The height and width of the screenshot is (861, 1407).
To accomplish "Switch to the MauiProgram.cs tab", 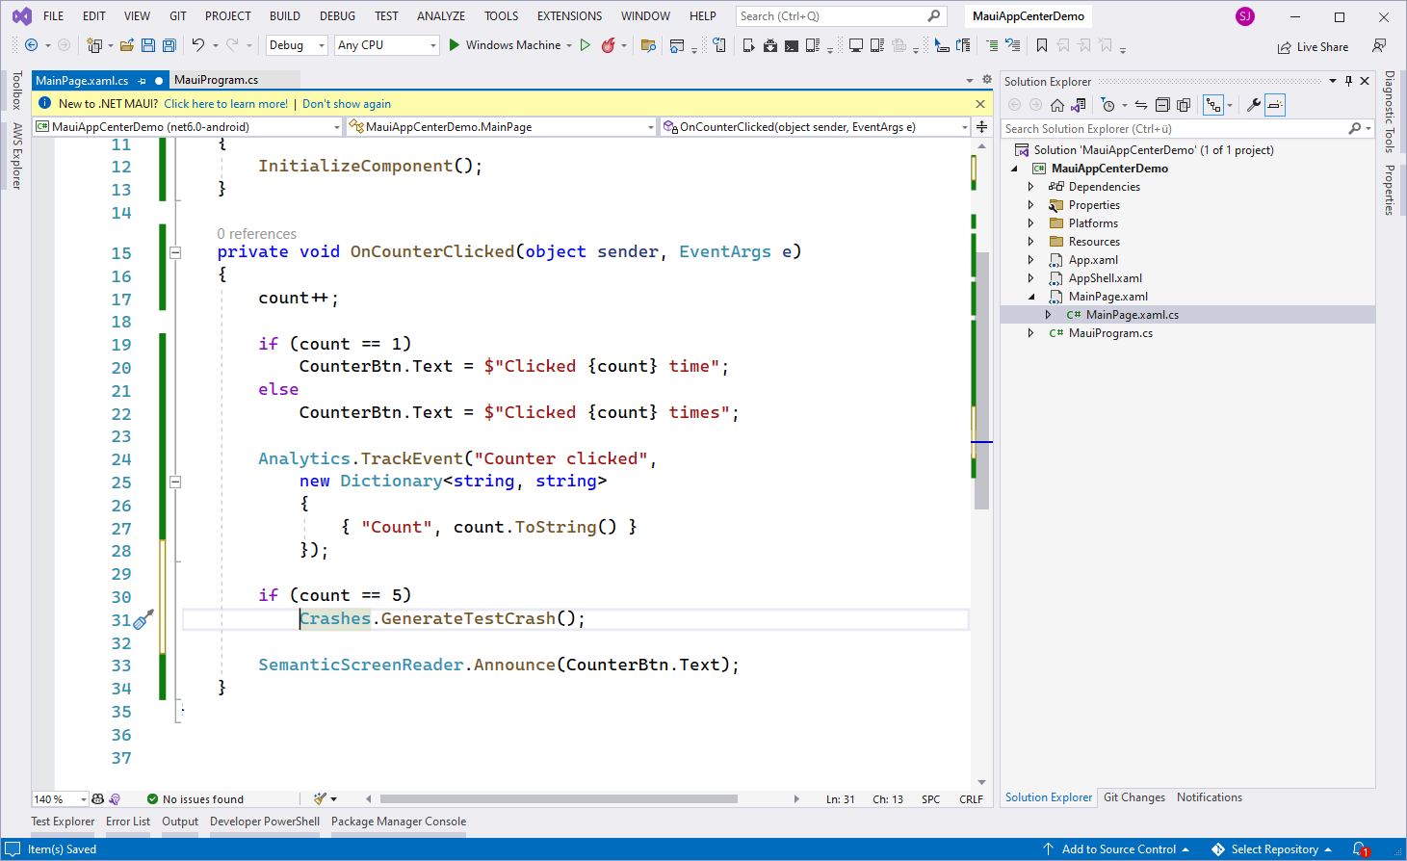I will (216, 80).
